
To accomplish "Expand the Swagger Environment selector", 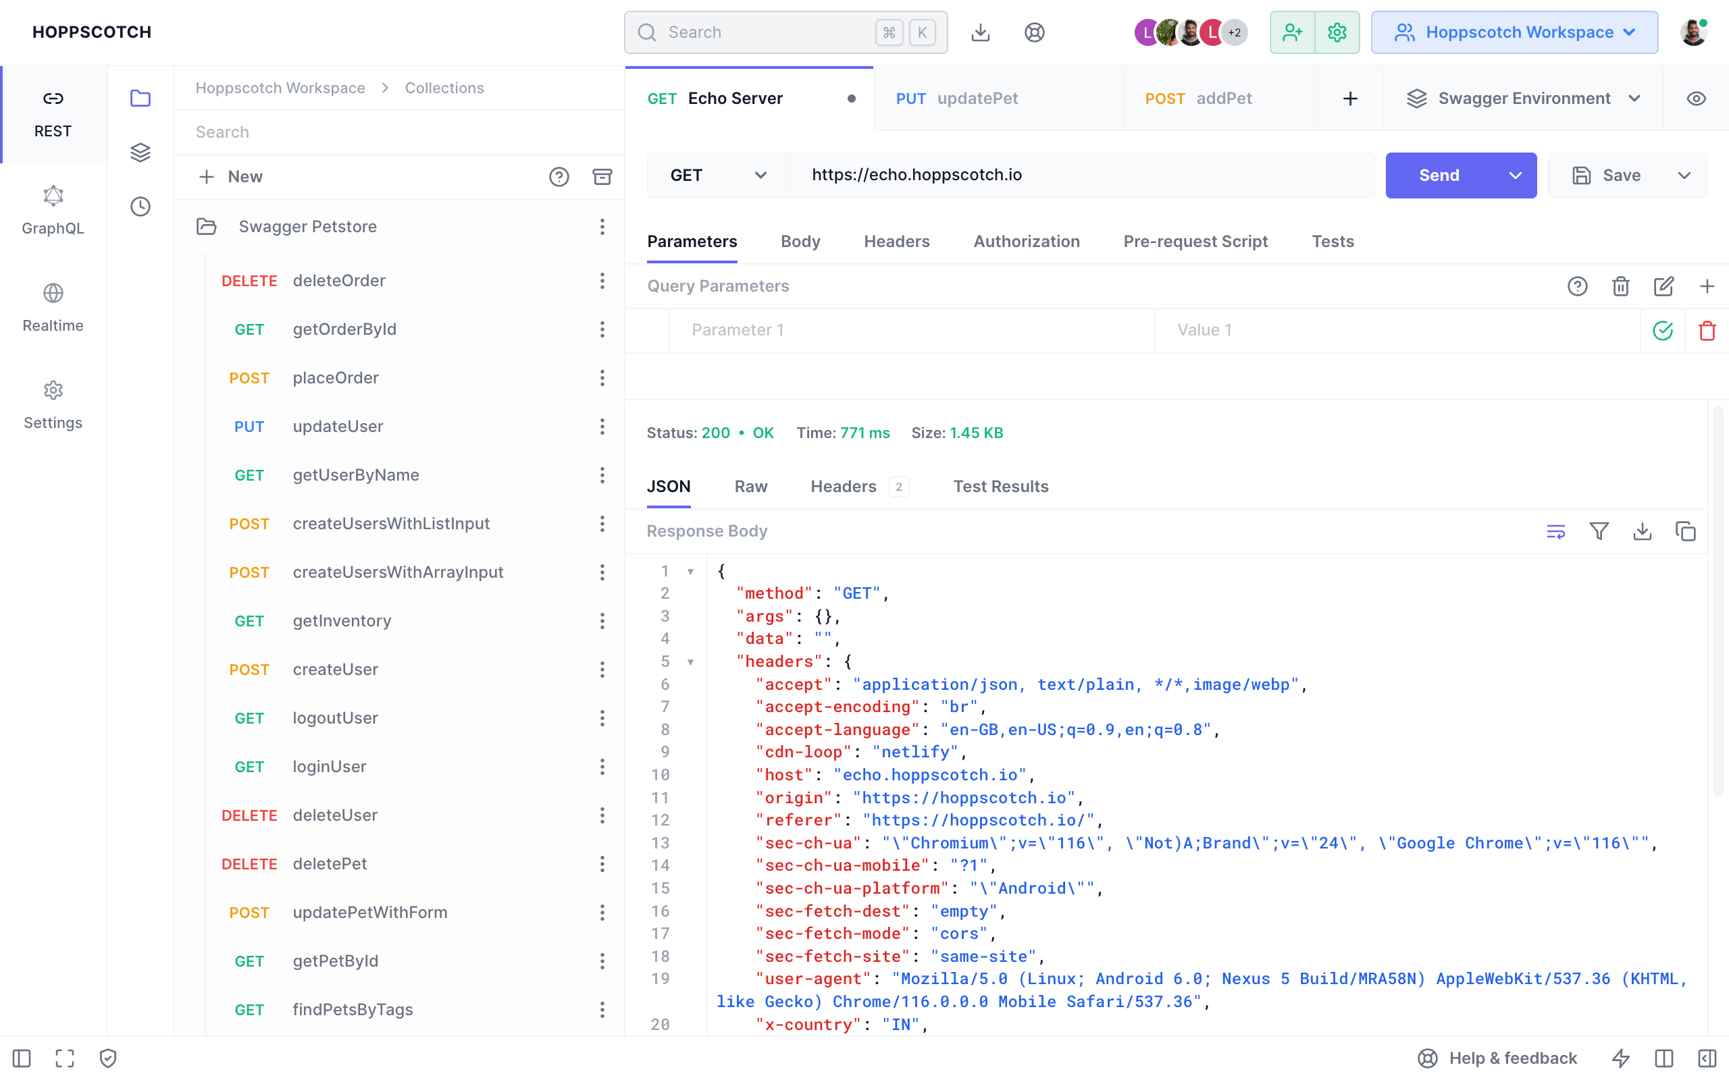I will pyautogui.click(x=1523, y=99).
